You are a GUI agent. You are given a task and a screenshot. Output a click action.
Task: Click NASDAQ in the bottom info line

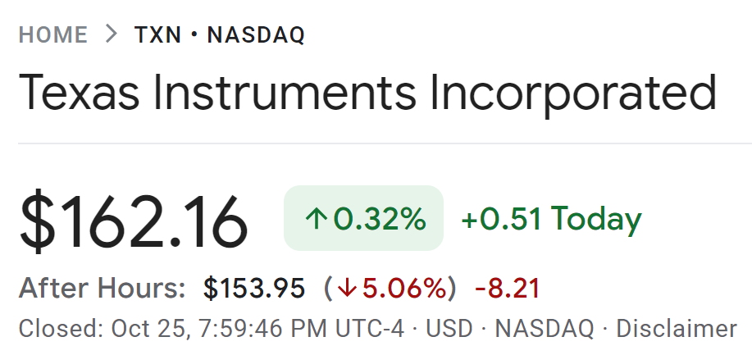coord(544,329)
